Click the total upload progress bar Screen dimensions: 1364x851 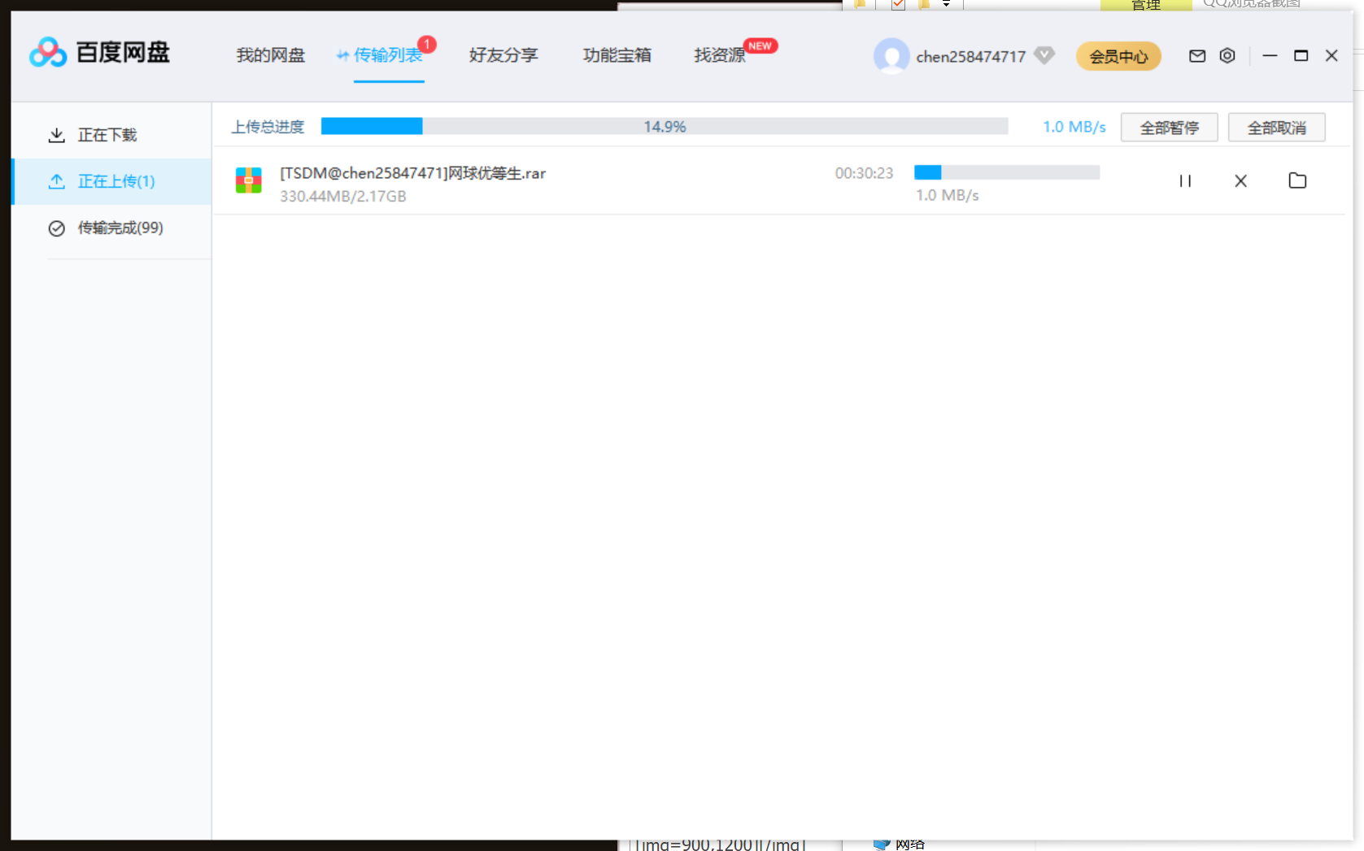664,127
